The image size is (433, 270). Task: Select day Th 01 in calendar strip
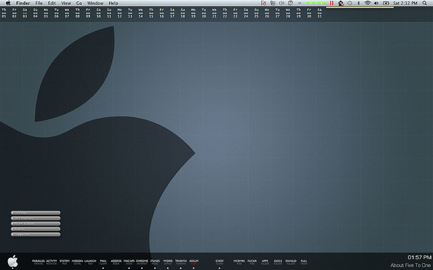pos(4,13)
